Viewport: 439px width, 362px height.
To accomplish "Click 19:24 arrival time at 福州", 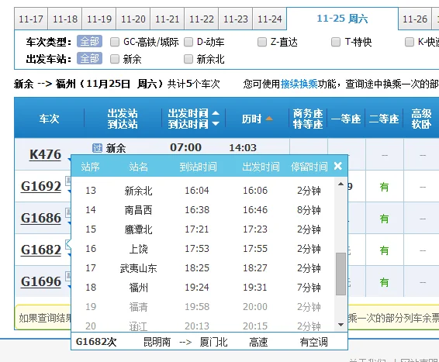I will point(197,288).
